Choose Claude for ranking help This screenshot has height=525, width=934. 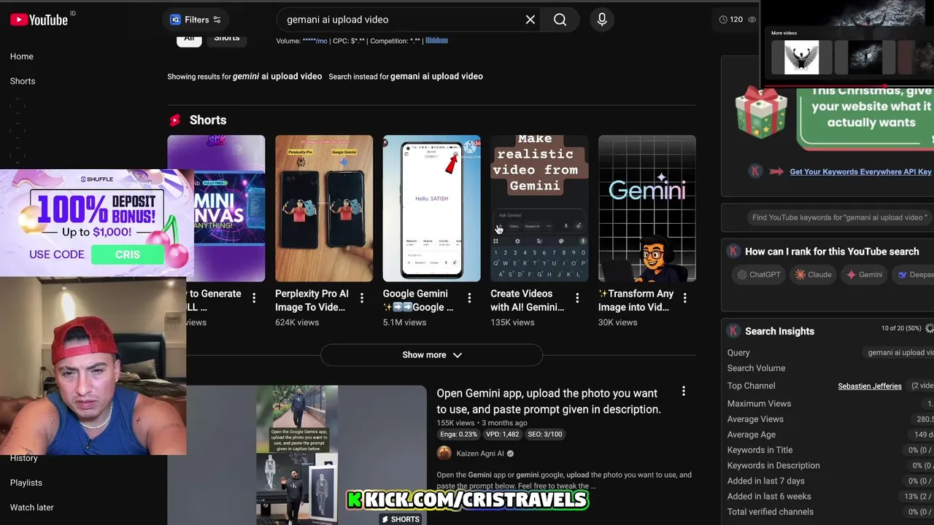pos(813,275)
